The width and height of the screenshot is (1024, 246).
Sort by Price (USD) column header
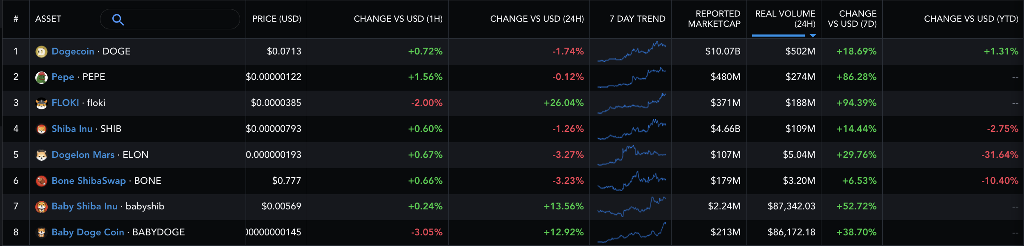point(277,19)
